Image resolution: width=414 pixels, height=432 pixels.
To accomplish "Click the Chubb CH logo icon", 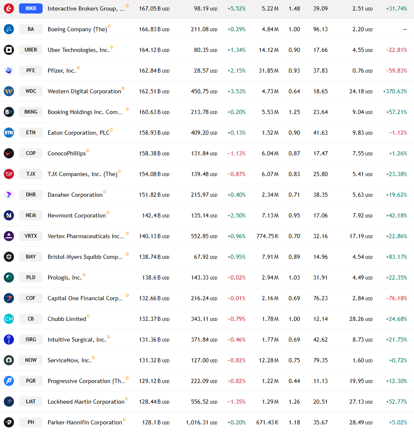I will click(9, 319).
